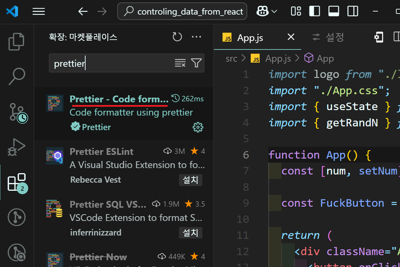Toggle the primary side bar
400x267 pixels.
coord(314,11)
